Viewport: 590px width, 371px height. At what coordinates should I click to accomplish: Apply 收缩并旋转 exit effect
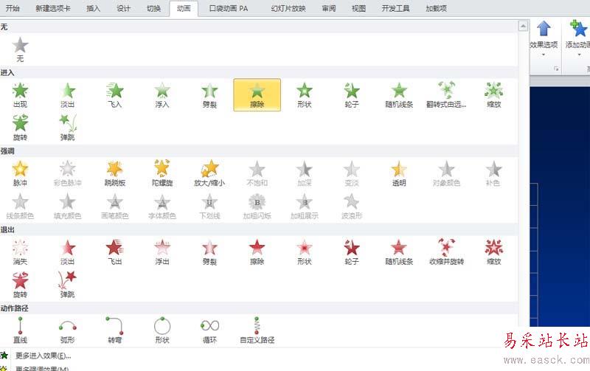pyautogui.click(x=446, y=252)
